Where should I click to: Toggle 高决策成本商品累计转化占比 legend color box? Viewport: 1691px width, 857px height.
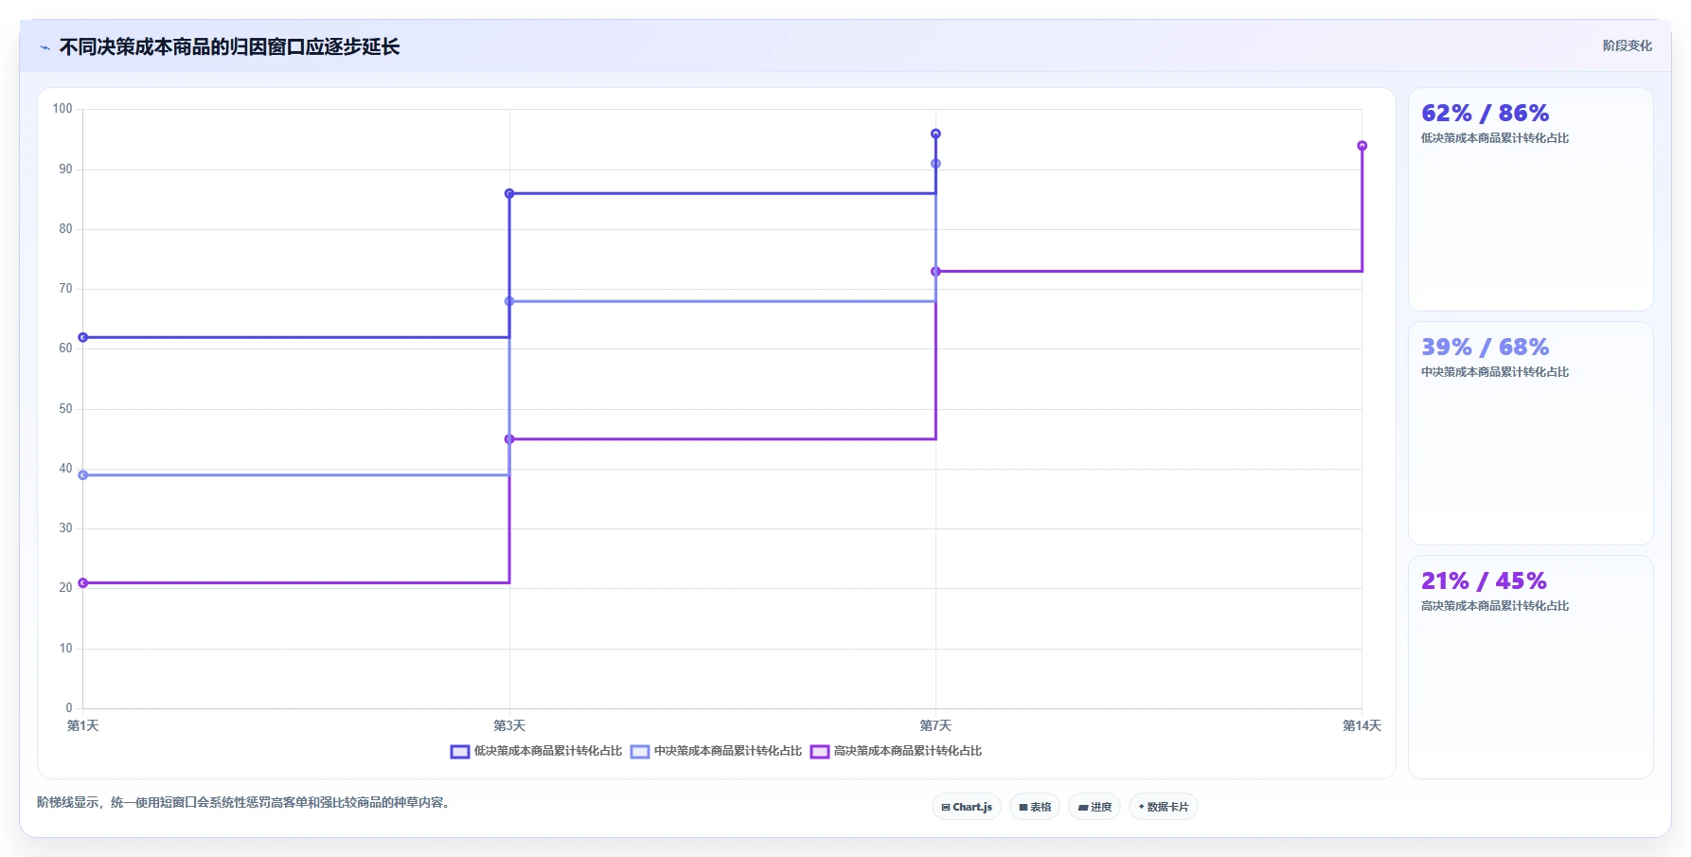point(820,752)
